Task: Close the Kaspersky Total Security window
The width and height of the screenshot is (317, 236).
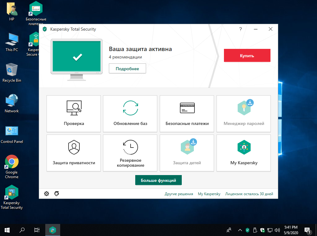Action: point(270,29)
